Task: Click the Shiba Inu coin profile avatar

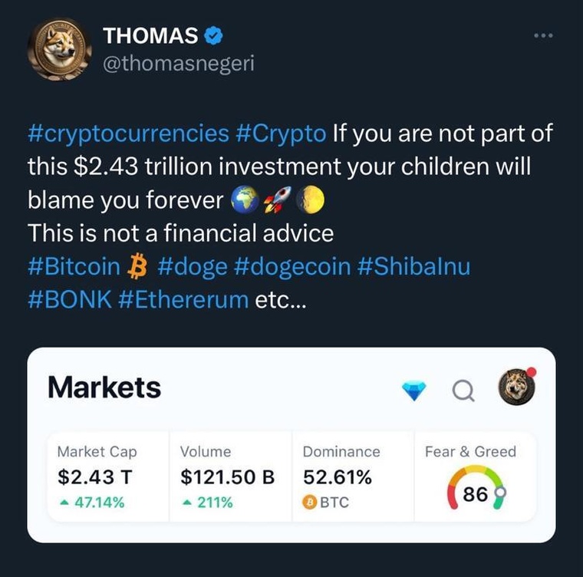Action: 59,48
